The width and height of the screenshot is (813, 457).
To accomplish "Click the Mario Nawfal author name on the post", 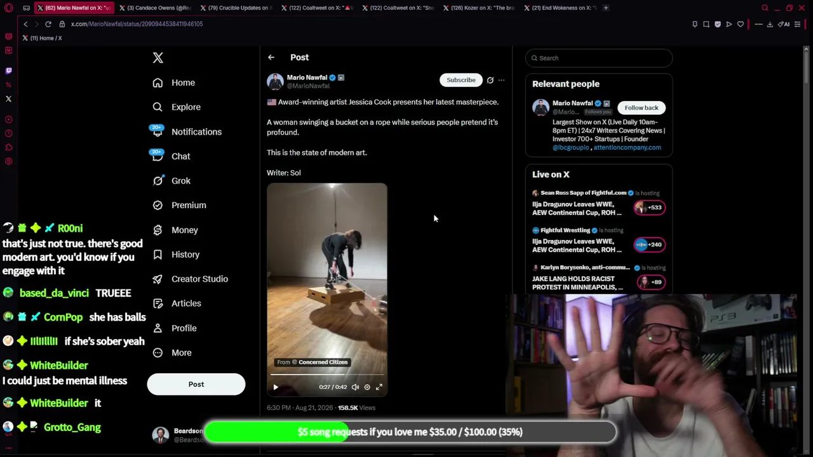I will pyautogui.click(x=307, y=77).
